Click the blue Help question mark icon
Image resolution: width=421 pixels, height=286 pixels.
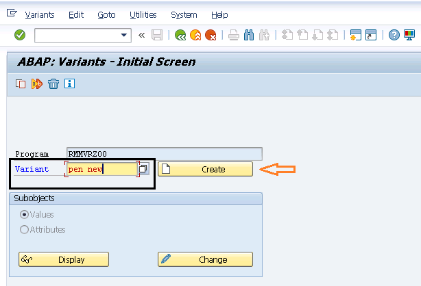[x=394, y=35]
